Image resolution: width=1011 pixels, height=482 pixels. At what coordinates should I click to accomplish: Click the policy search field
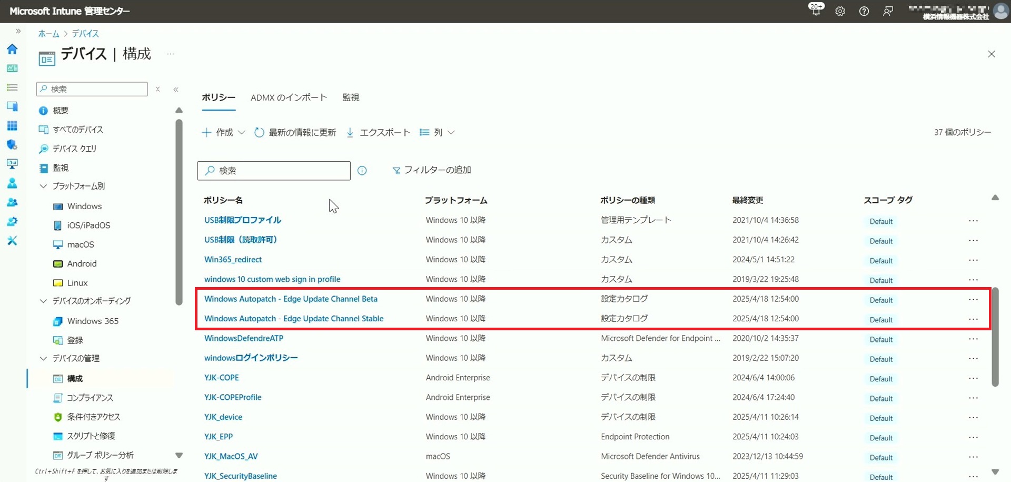(274, 171)
